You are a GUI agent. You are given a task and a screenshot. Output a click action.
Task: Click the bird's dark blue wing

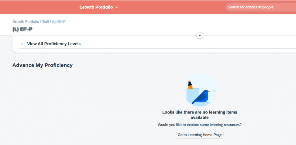[x=200, y=97]
